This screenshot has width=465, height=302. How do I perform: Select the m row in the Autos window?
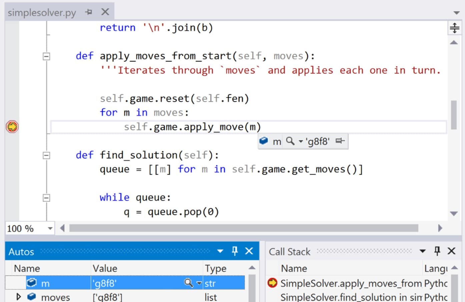click(x=53, y=283)
